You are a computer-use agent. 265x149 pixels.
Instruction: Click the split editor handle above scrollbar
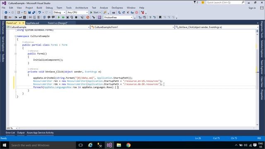pos(258,31)
